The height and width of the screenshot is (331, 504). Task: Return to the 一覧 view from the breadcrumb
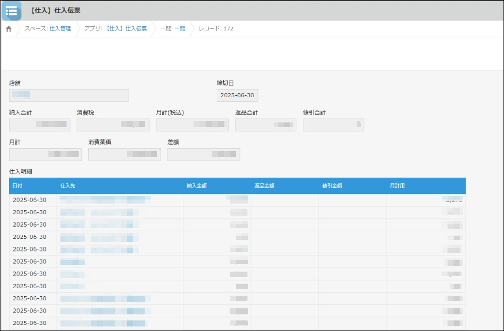(180, 29)
